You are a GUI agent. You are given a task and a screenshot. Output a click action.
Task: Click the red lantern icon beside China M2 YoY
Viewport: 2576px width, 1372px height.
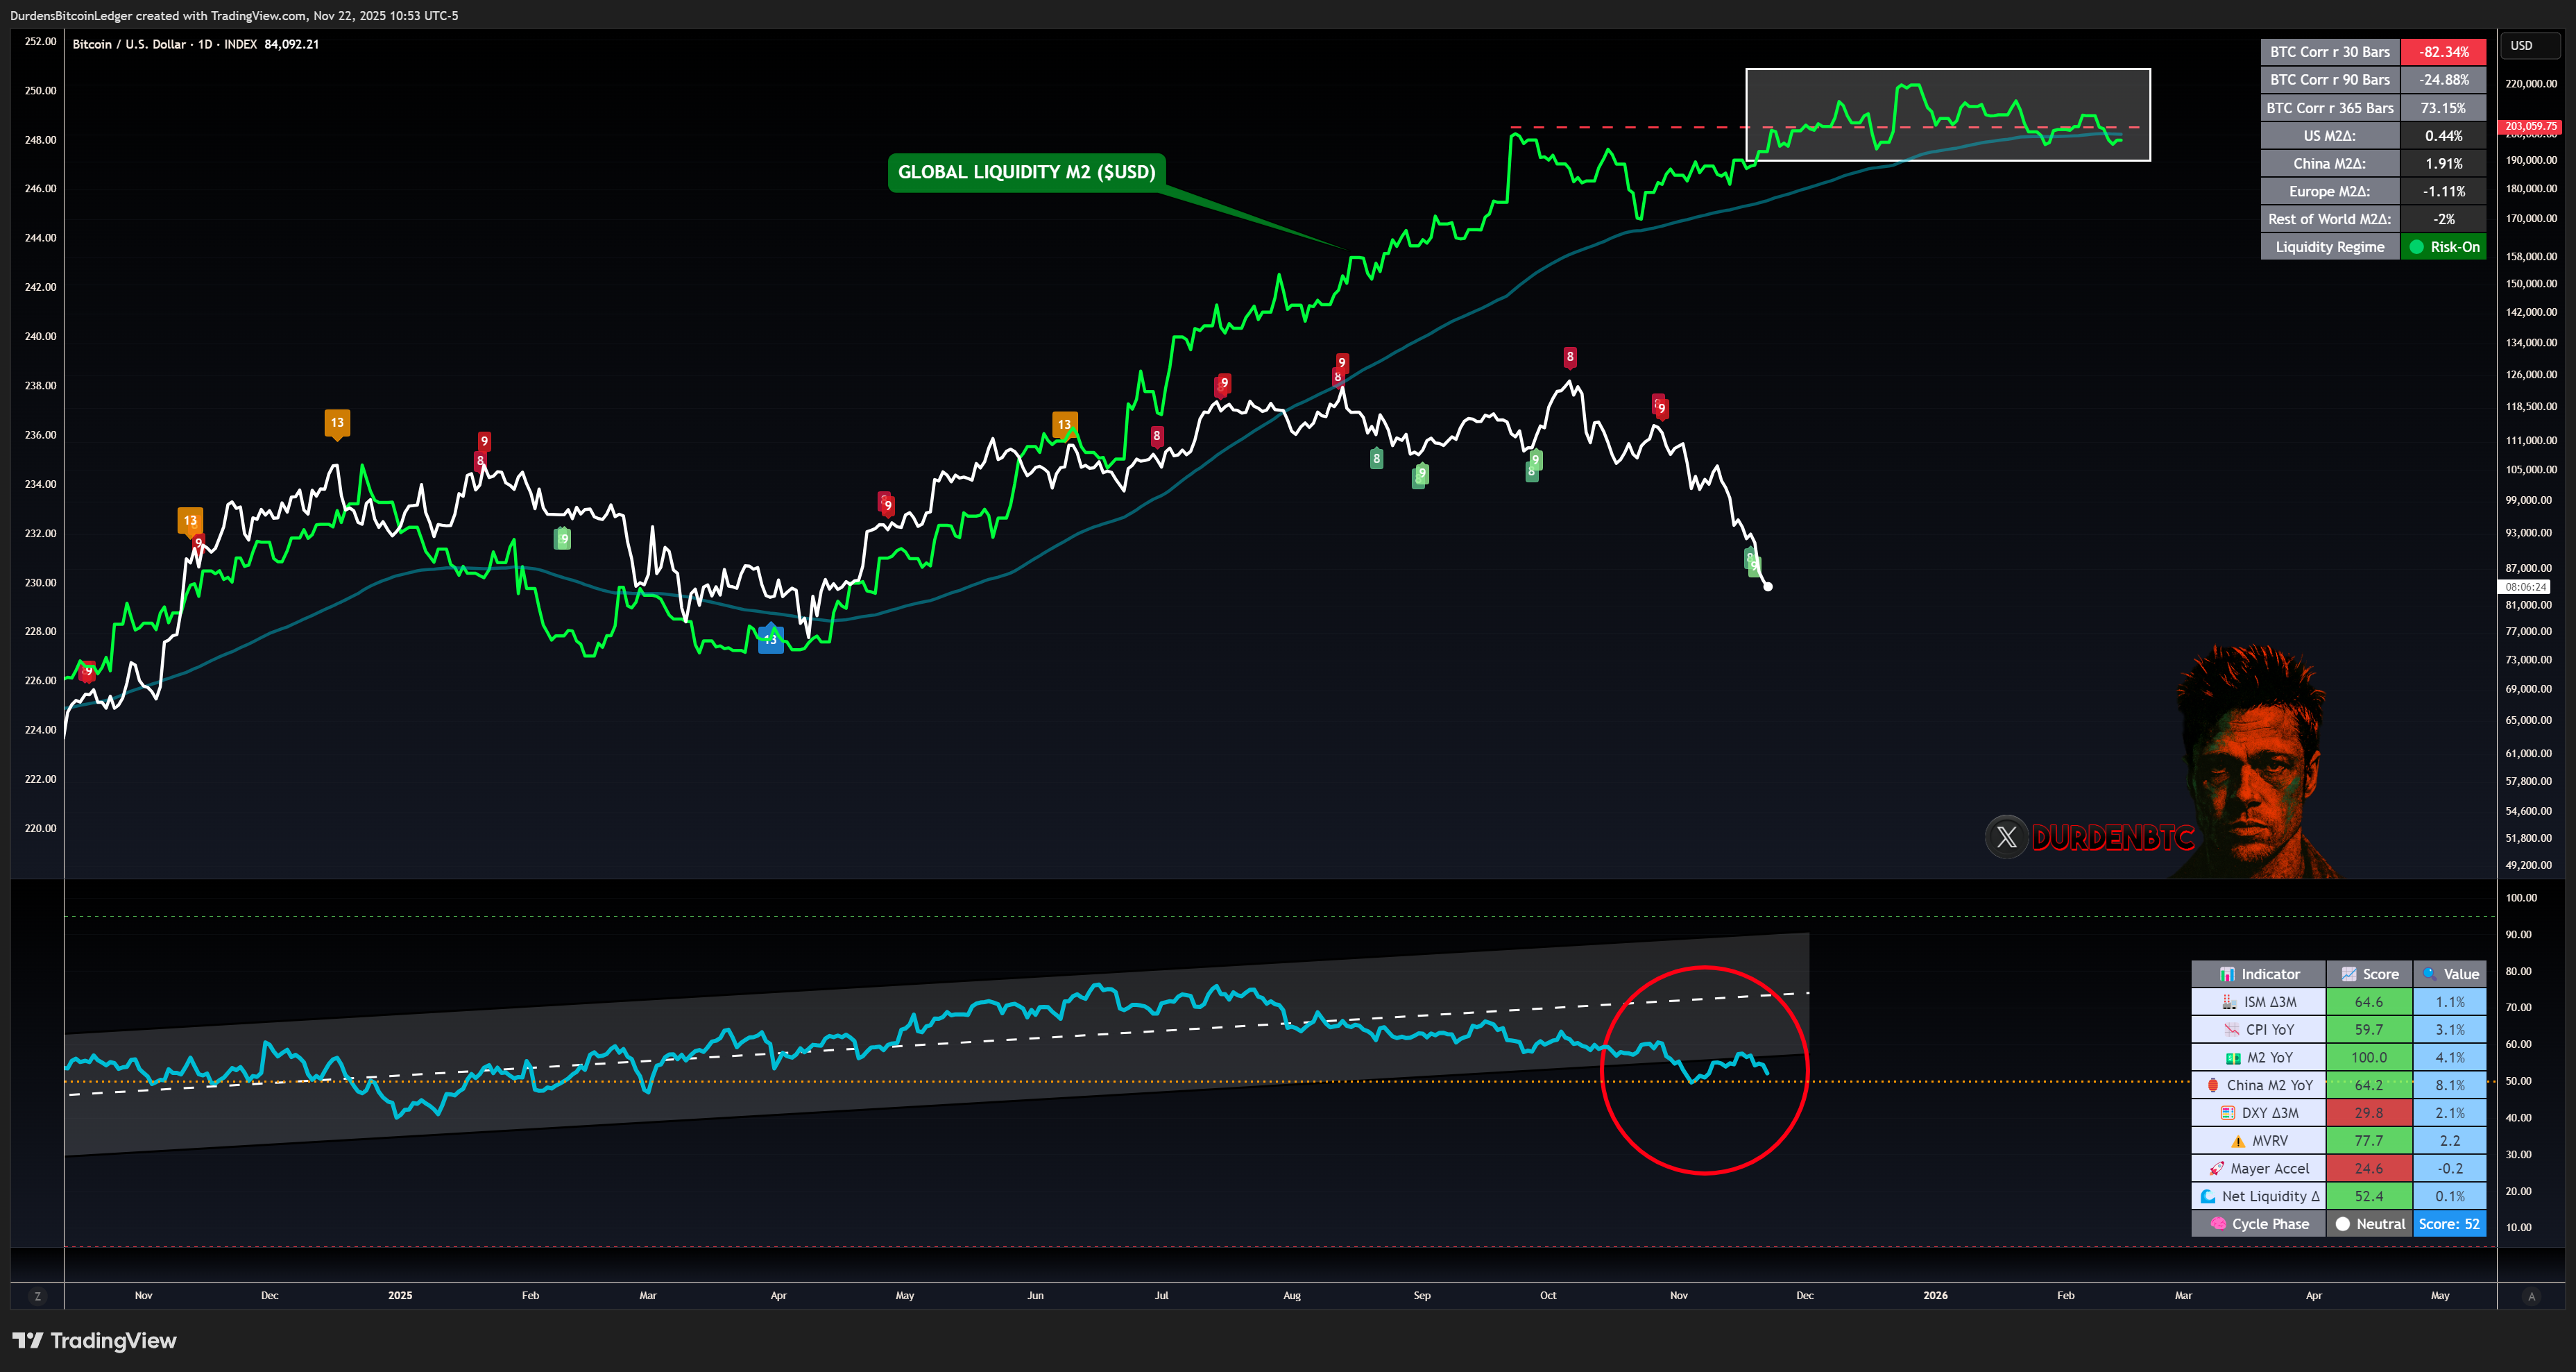point(2213,1085)
